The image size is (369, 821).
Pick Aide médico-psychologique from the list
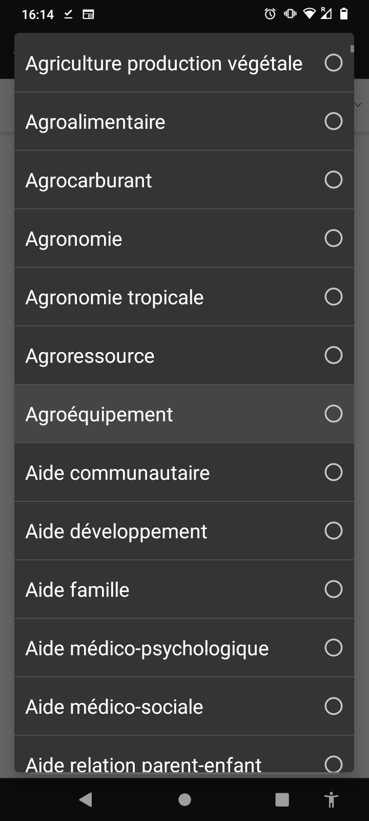pos(147,649)
